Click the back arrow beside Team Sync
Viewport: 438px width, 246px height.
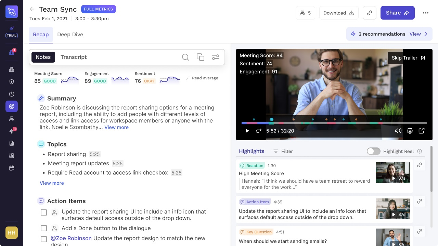(x=32, y=9)
